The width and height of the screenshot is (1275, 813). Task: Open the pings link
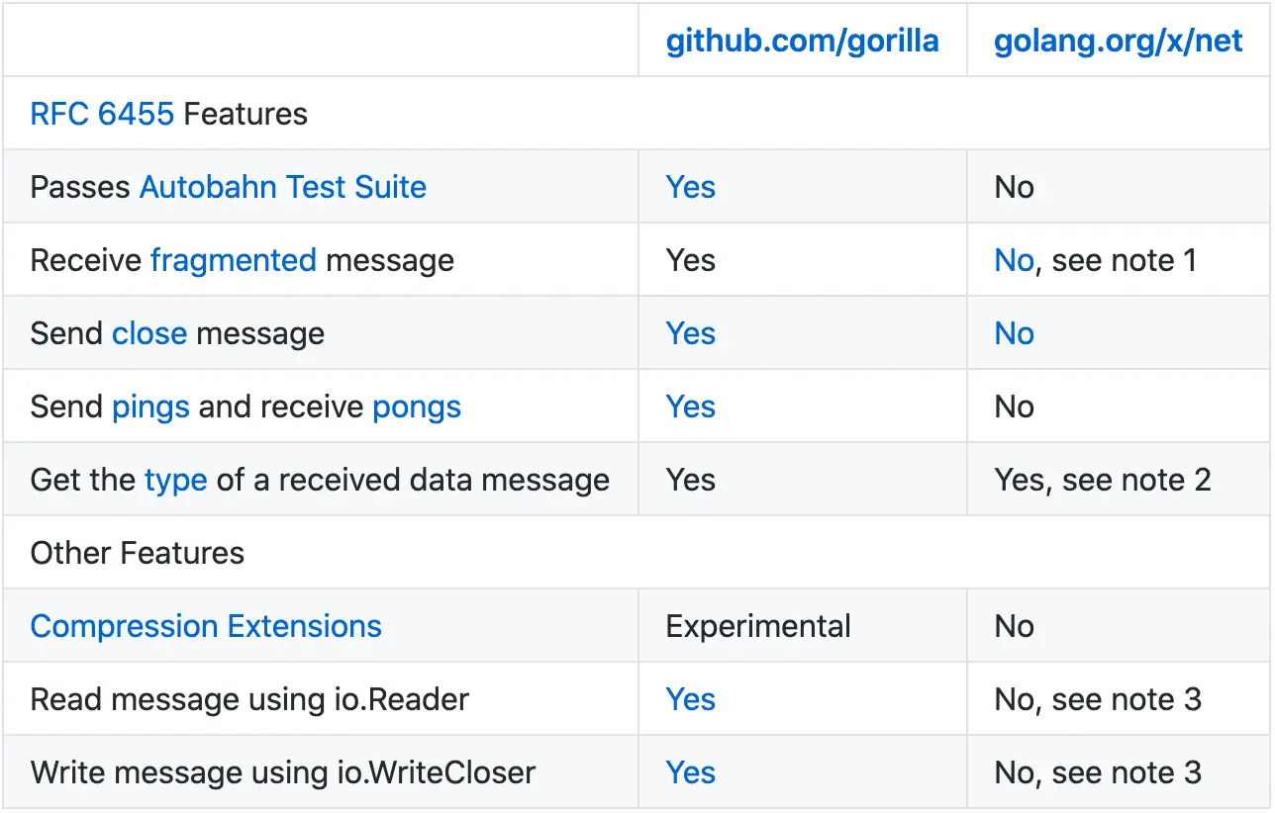tap(150, 407)
